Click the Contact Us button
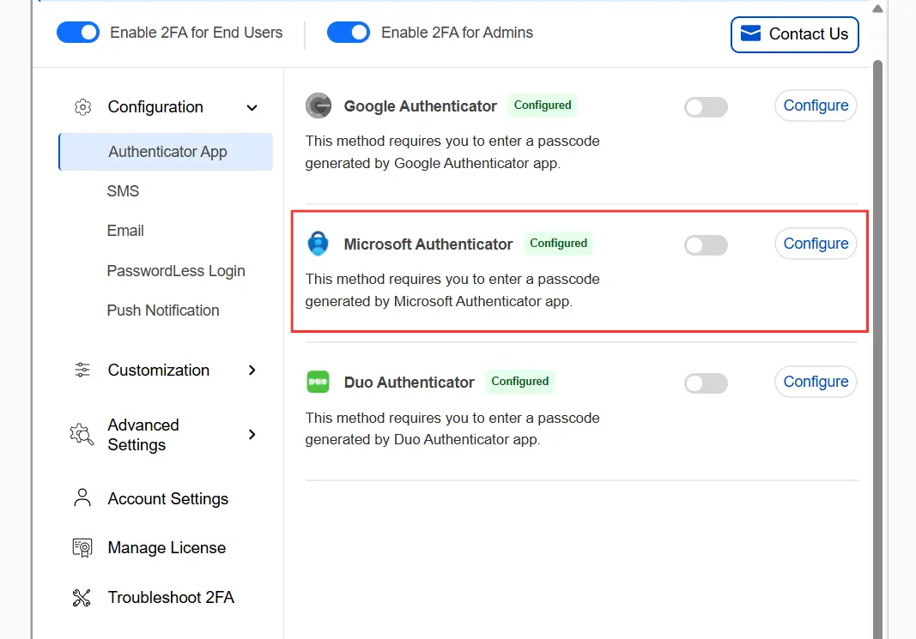916x639 pixels. click(x=794, y=34)
